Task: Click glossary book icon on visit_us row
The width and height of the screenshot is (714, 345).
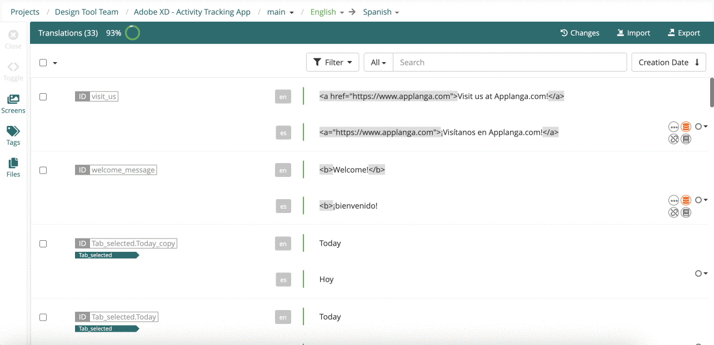Action: (x=686, y=139)
